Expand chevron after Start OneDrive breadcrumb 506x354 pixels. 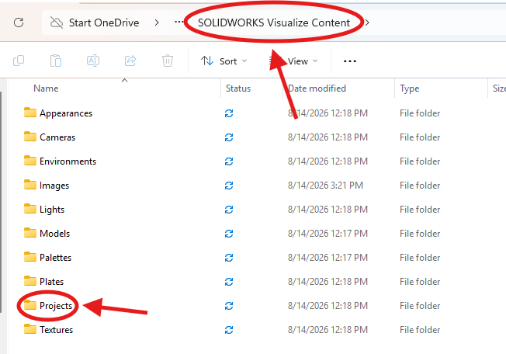(x=157, y=23)
